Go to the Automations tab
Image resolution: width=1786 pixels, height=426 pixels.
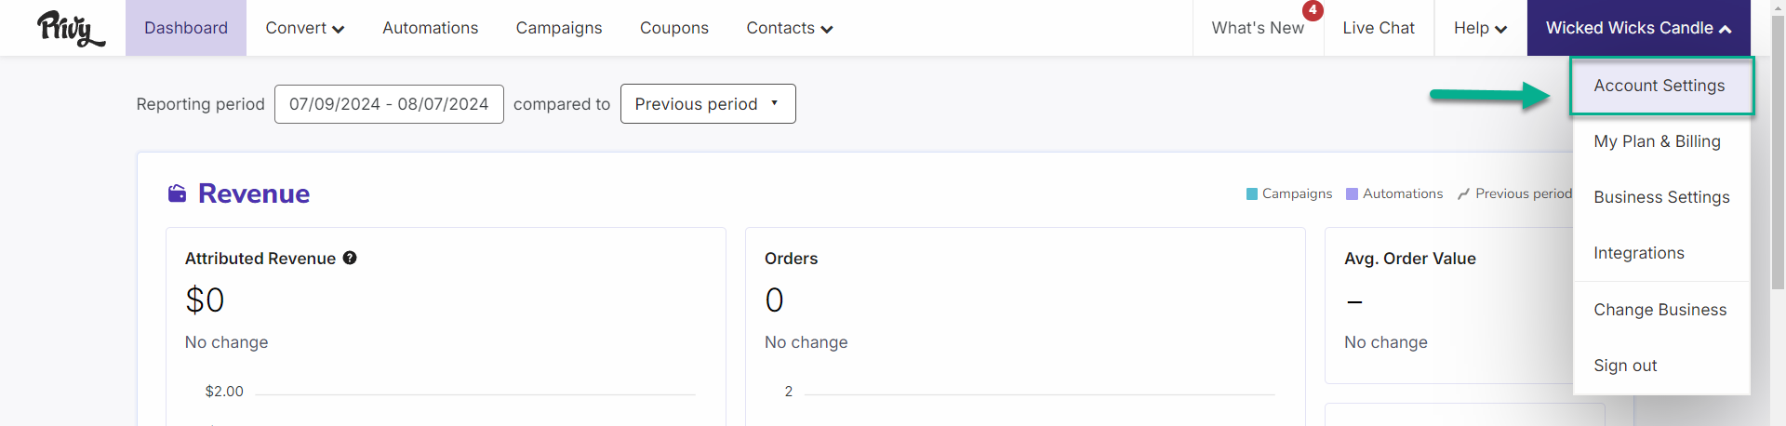click(x=430, y=28)
